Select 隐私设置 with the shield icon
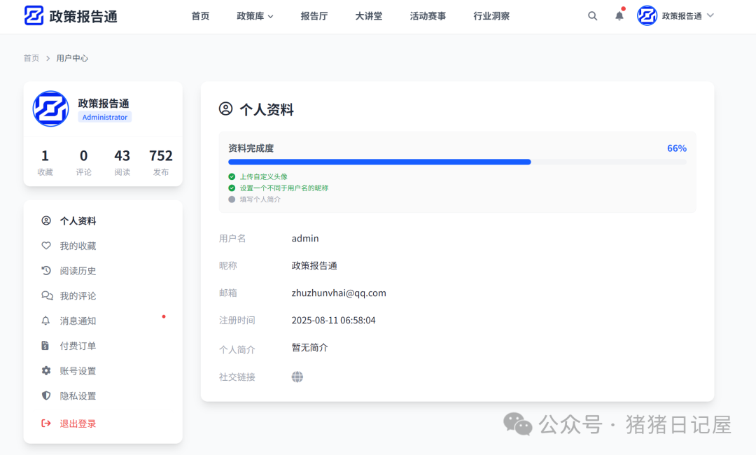This screenshot has width=756, height=455. (x=78, y=395)
